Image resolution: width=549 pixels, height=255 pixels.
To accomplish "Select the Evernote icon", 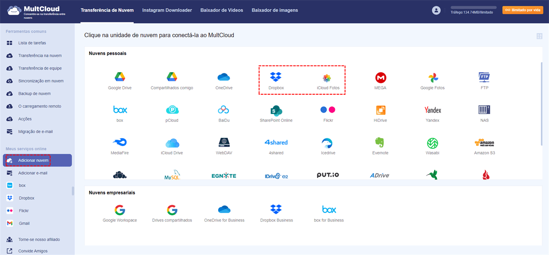I will (x=380, y=142).
